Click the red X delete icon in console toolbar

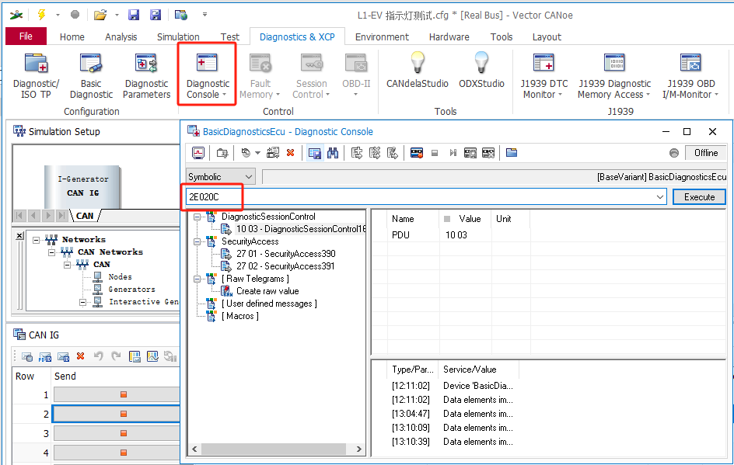point(290,153)
